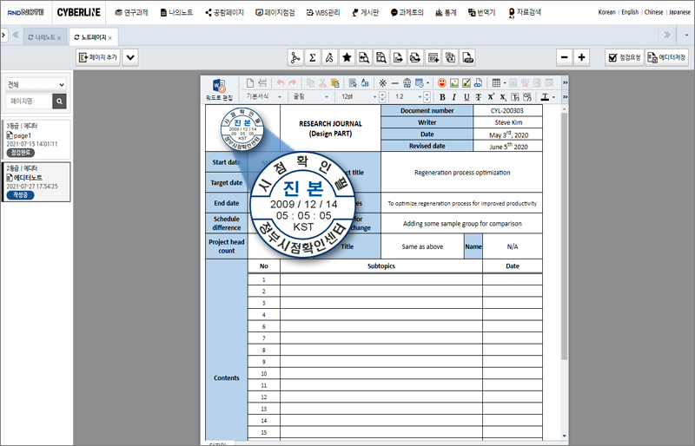
Task: Toggle italic text formatting
Action: click(453, 97)
